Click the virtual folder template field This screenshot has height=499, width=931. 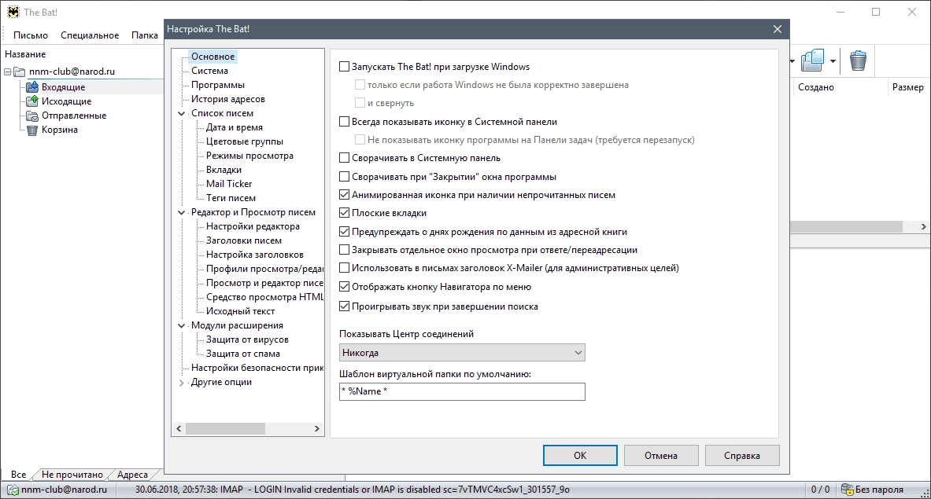click(x=462, y=391)
